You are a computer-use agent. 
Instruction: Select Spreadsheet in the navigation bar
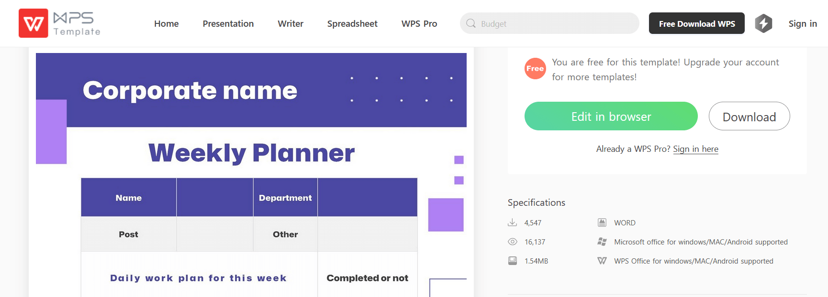[x=352, y=23]
